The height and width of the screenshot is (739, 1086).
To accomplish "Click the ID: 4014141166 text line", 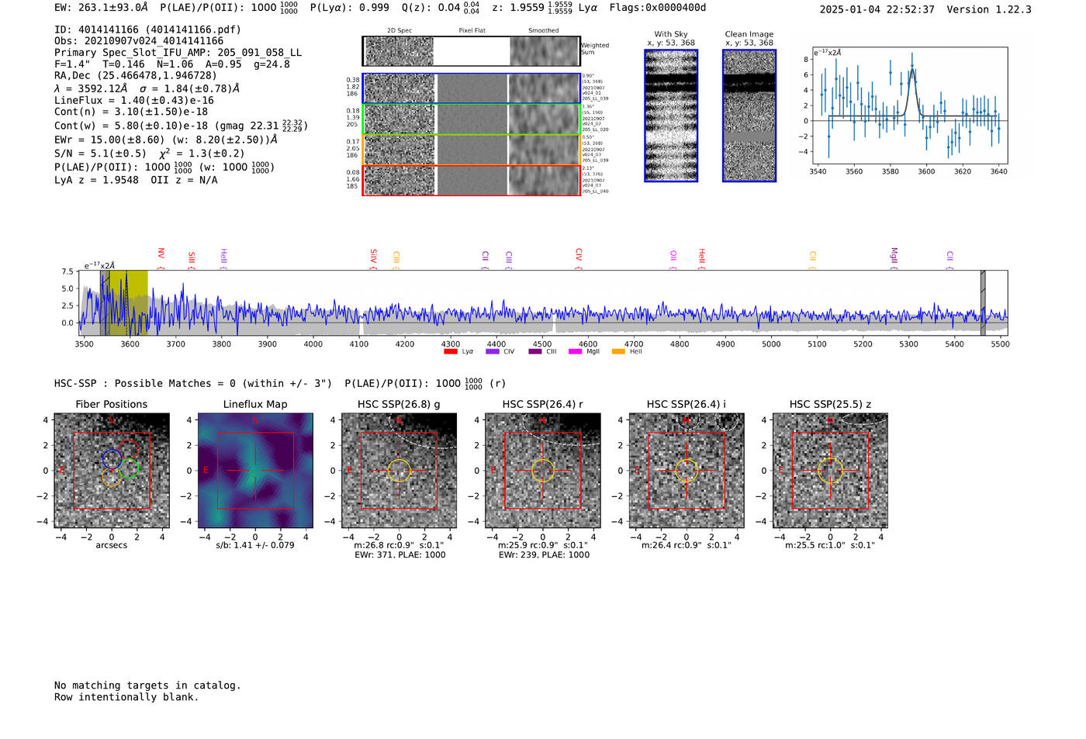I will coord(147,29).
